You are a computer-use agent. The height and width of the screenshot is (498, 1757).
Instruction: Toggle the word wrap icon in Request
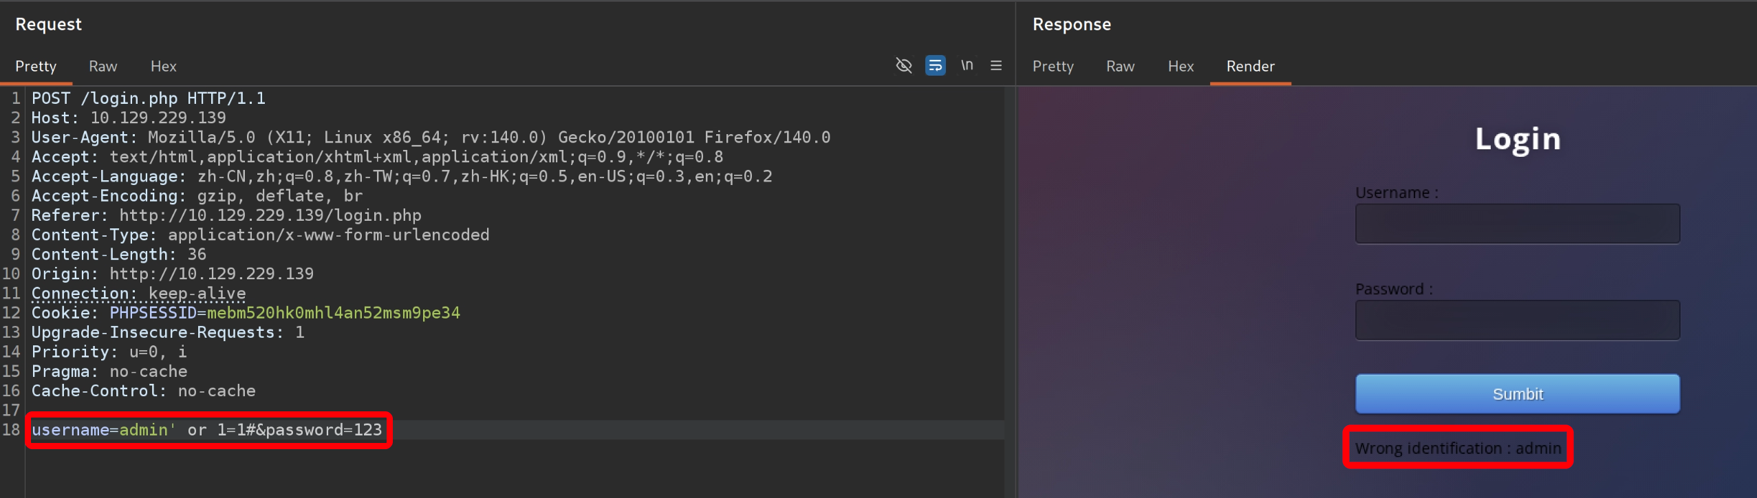(x=935, y=65)
